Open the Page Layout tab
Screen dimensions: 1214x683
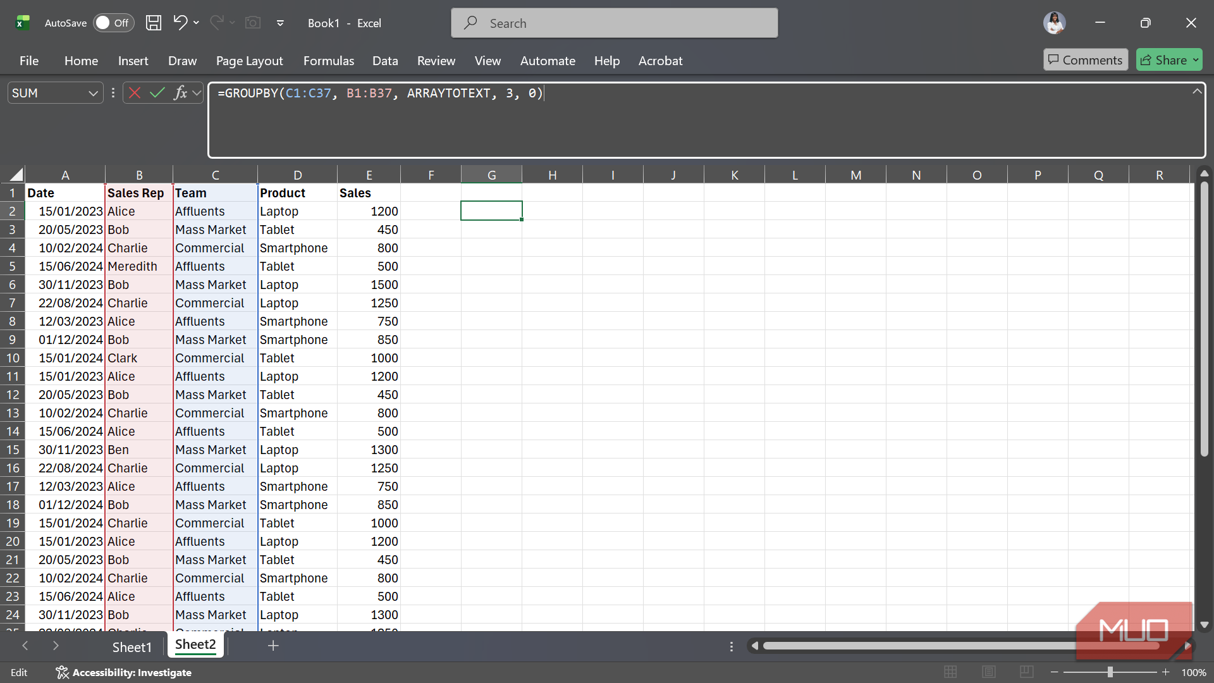pyautogui.click(x=249, y=61)
